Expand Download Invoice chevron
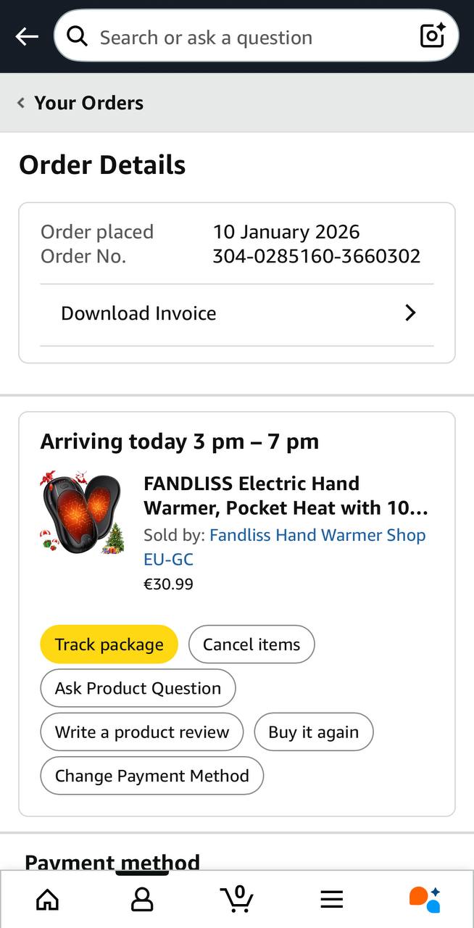The image size is (474, 928). click(410, 313)
